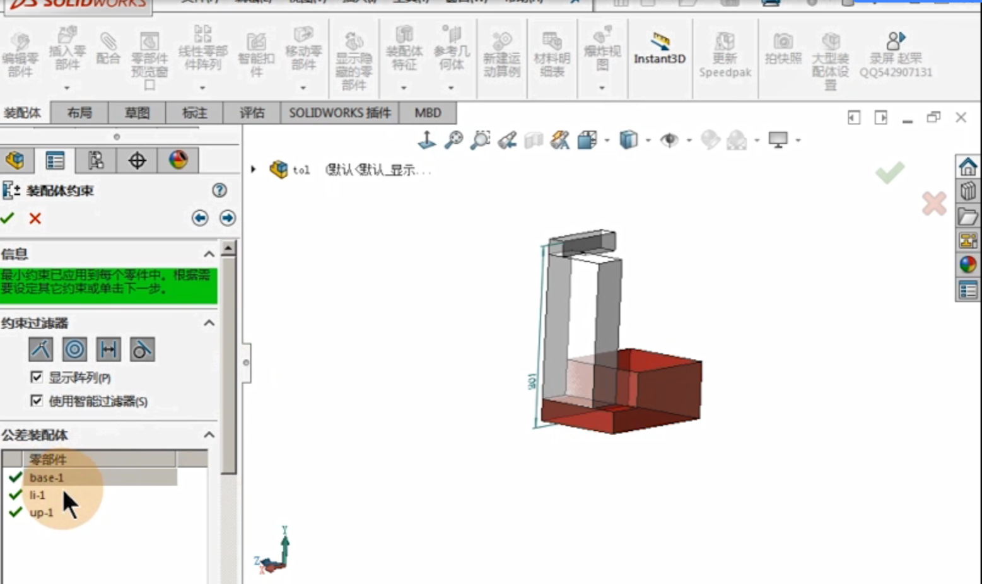Image resolution: width=982 pixels, height=584 pixels.
Task: Open the help question mark icon
Action: [219, 190]
